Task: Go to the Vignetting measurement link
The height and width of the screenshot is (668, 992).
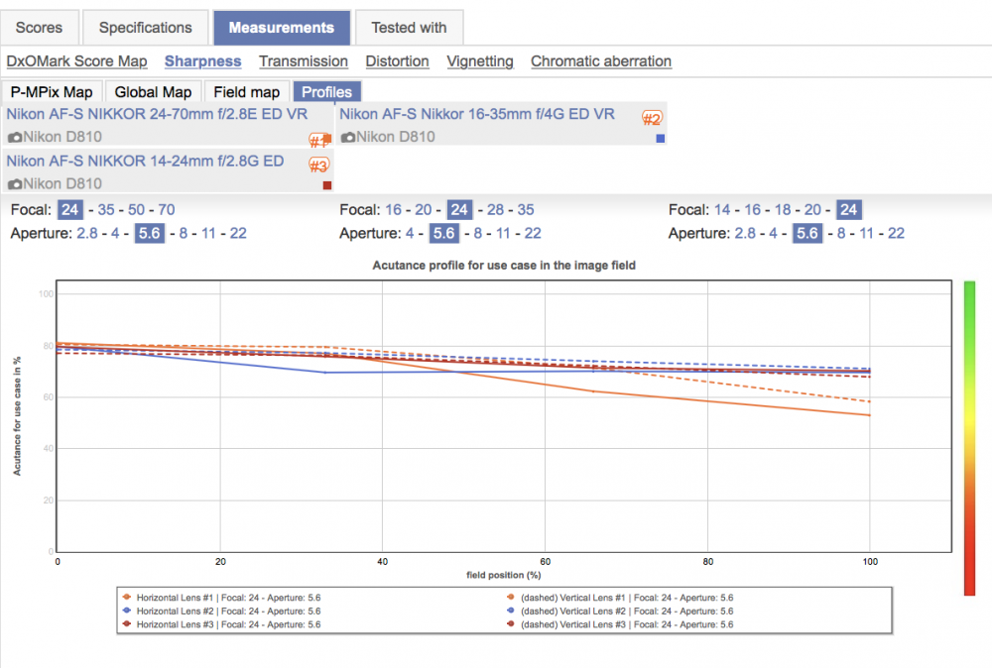Action: 480,61
